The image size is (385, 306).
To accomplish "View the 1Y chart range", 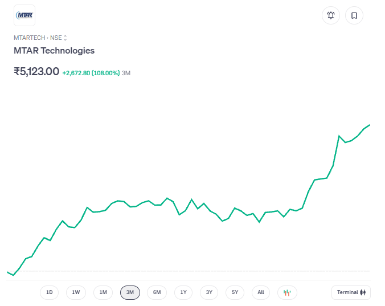I will (x=183, y=292).
